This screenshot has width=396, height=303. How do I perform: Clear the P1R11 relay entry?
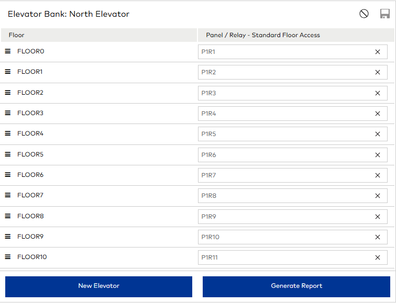click(x=378, y=257)
